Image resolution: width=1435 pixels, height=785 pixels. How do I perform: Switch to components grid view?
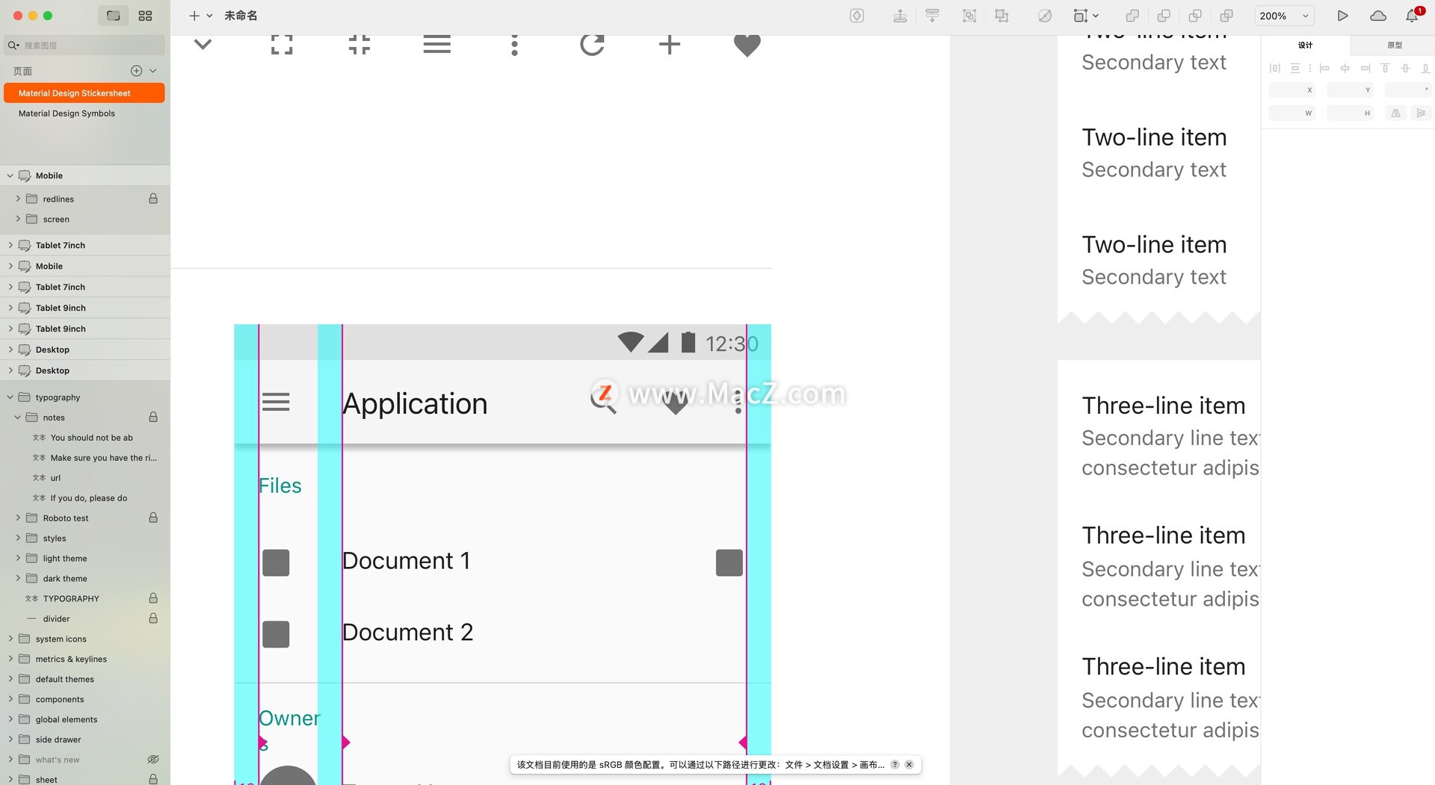[145, 16]
